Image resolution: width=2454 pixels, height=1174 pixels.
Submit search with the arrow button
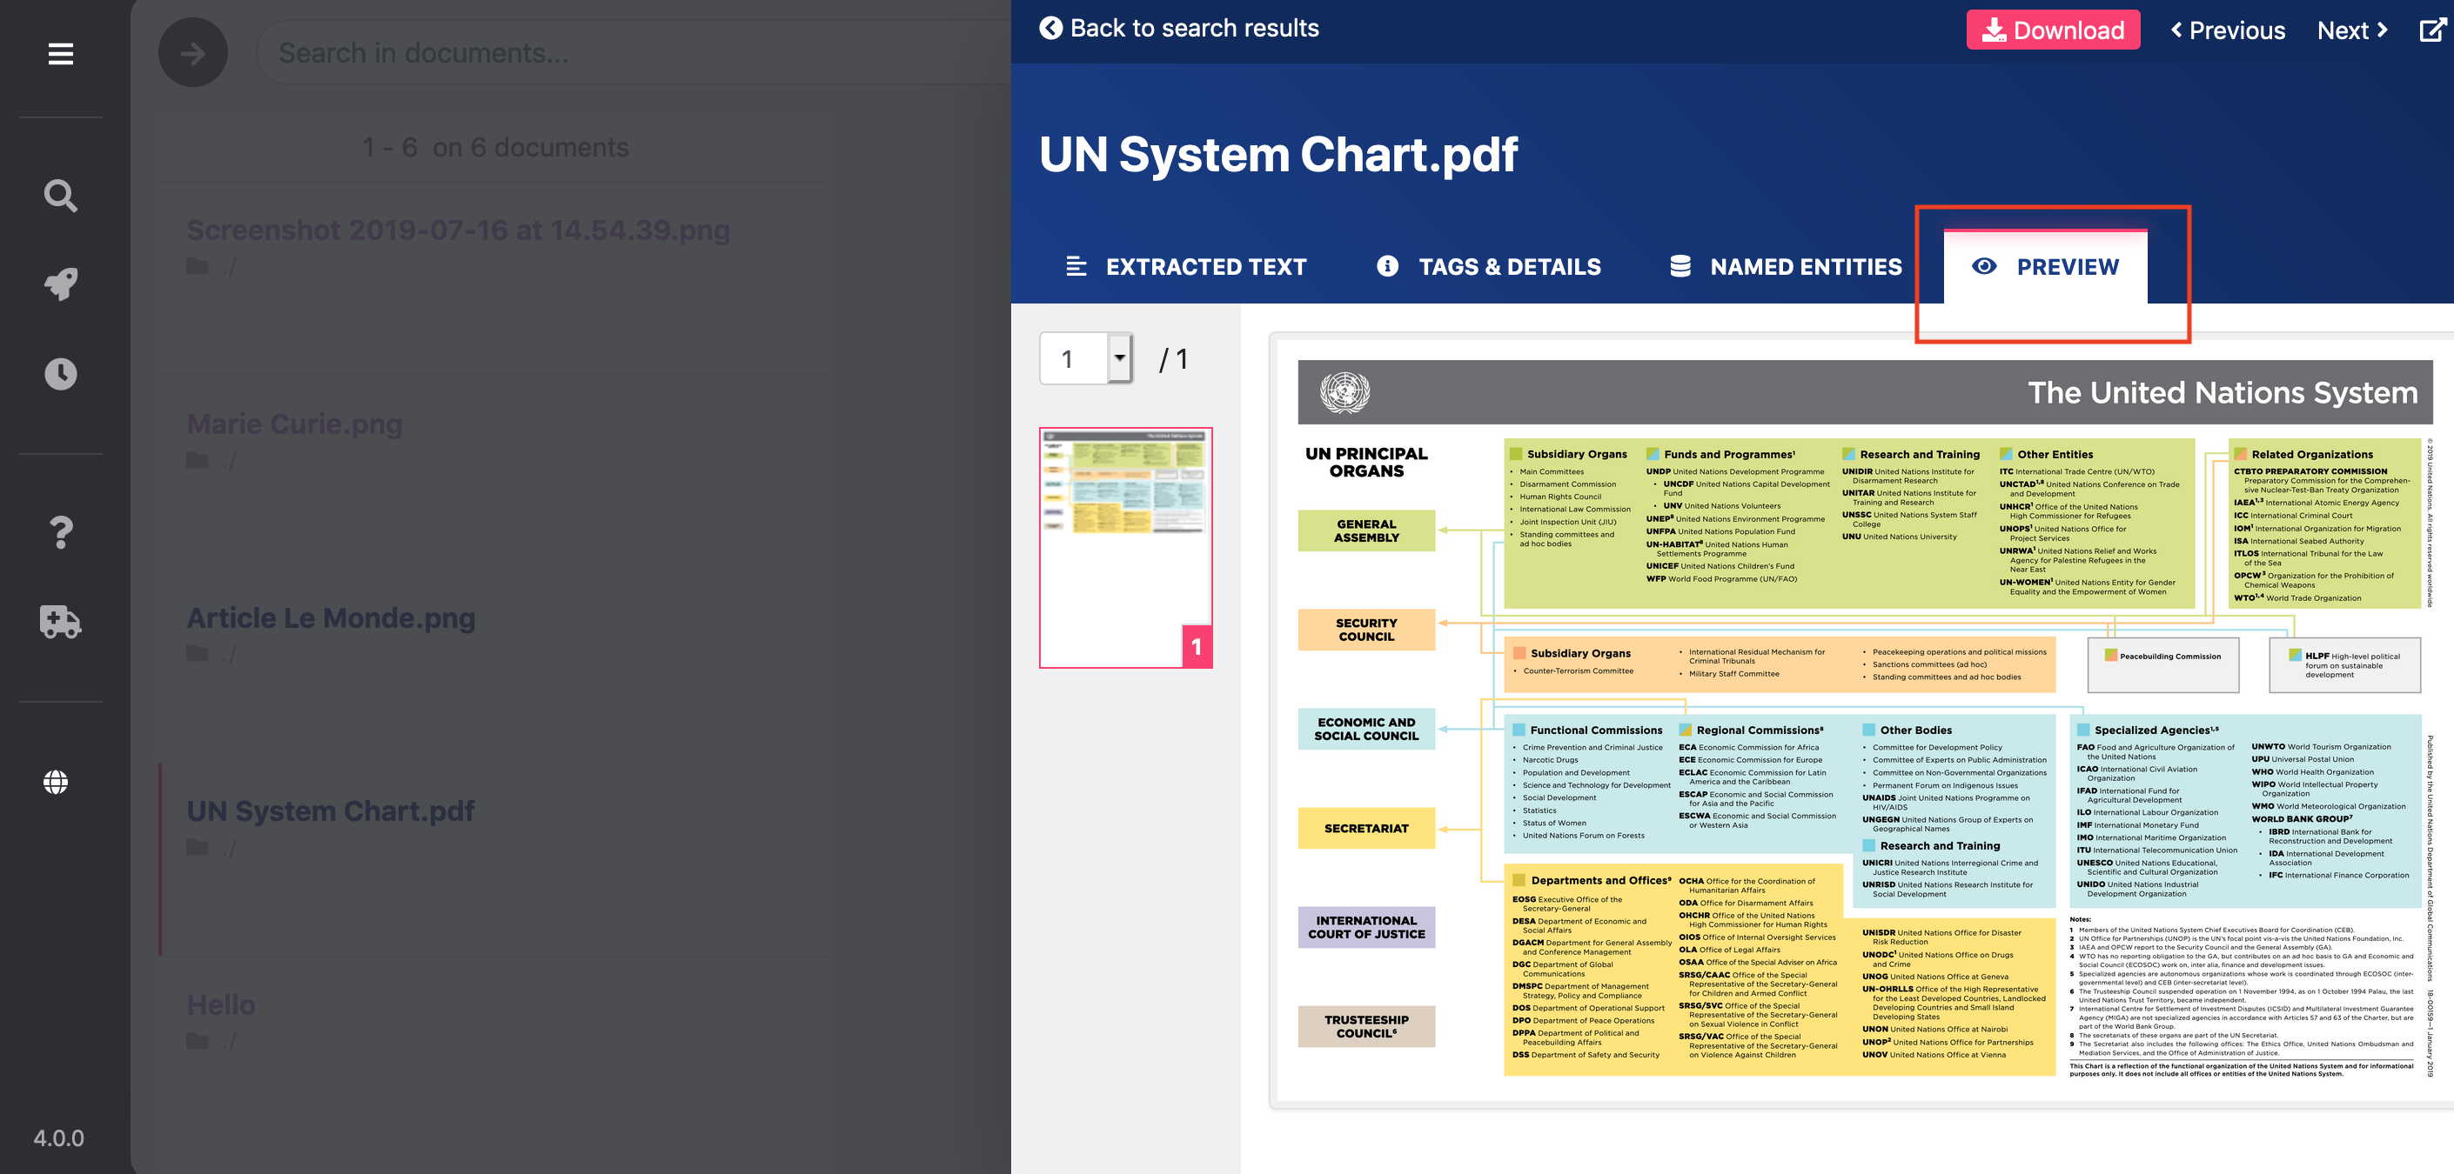192,52
